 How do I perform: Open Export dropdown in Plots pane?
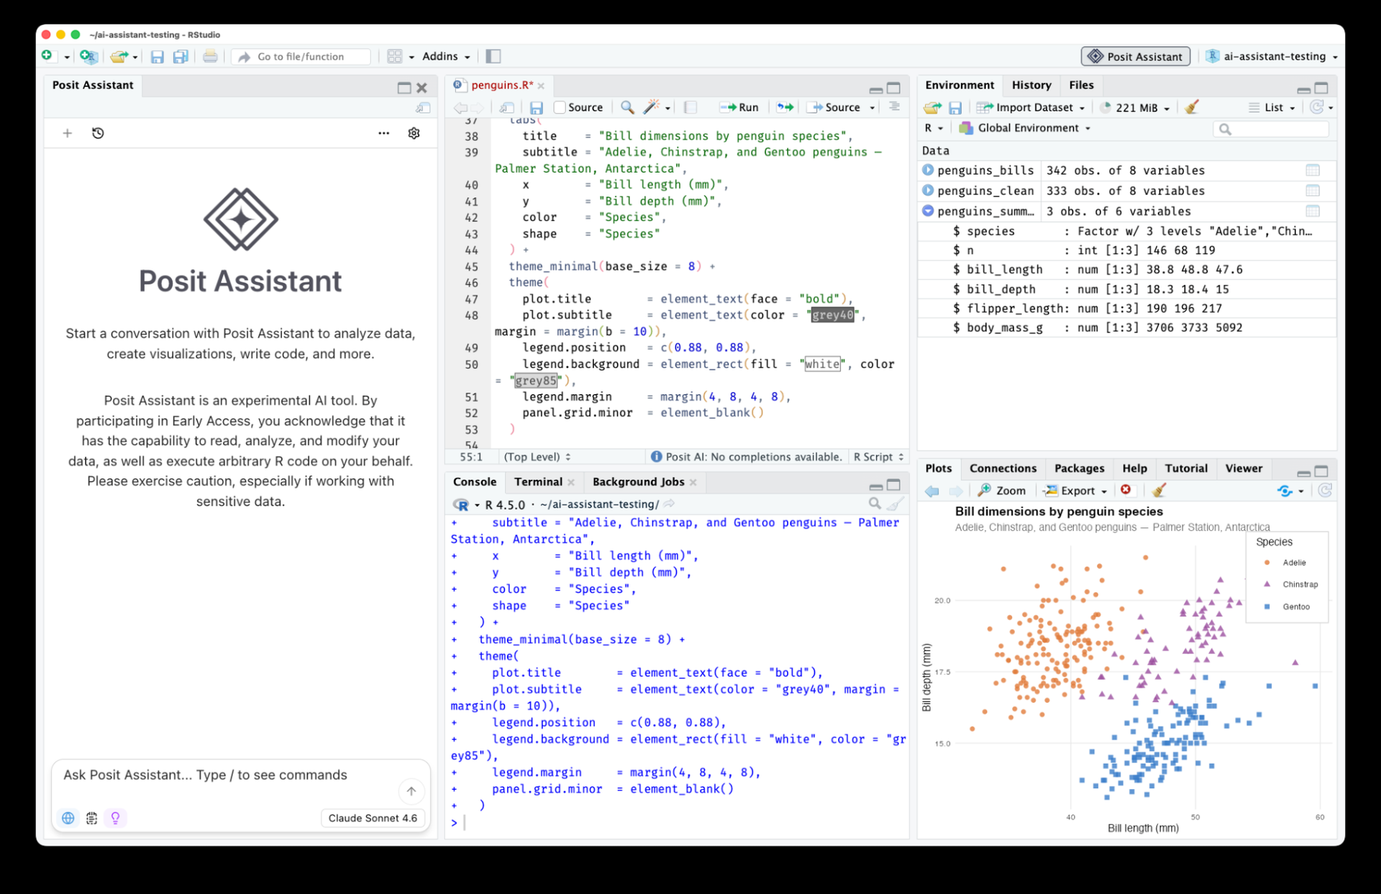click(x=1075, y=491)
